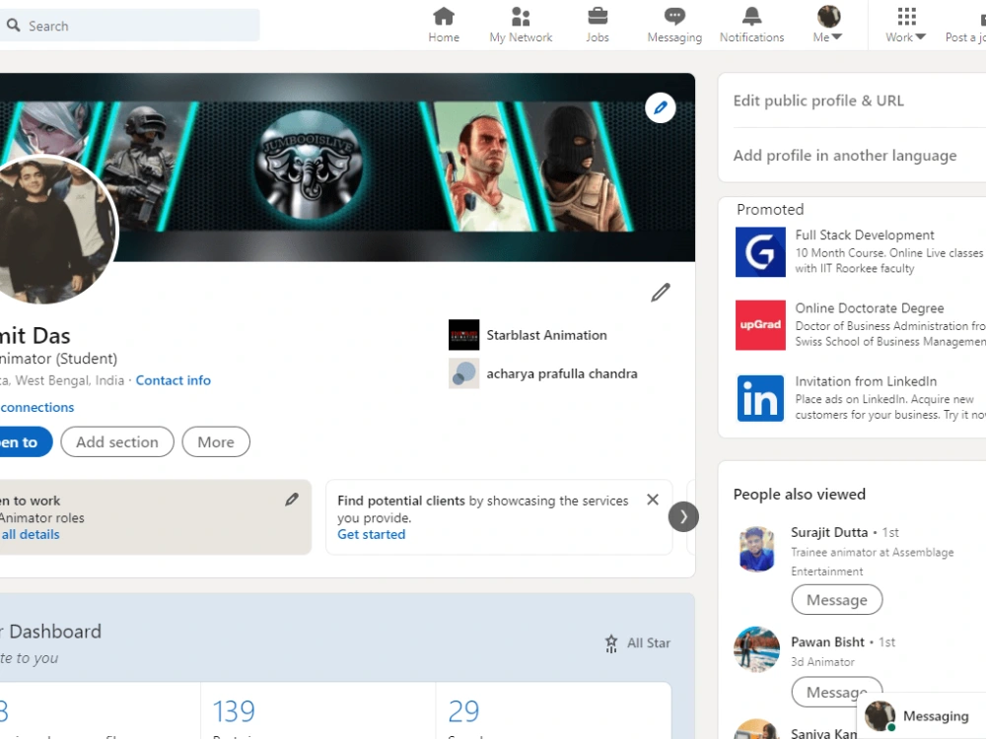Open Starblast Animation company link

546,335
